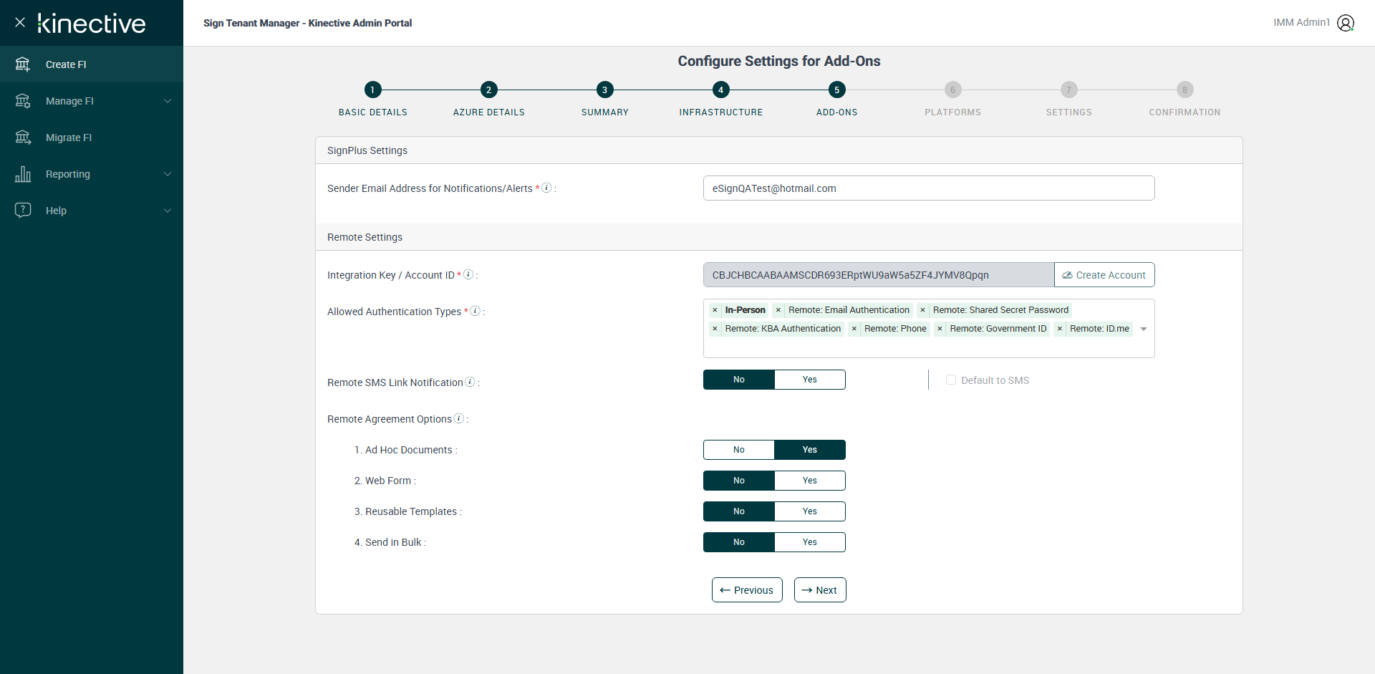Click the Create Account button
The height and width of the screenshot is (674, 1375).
[1104, 275]
